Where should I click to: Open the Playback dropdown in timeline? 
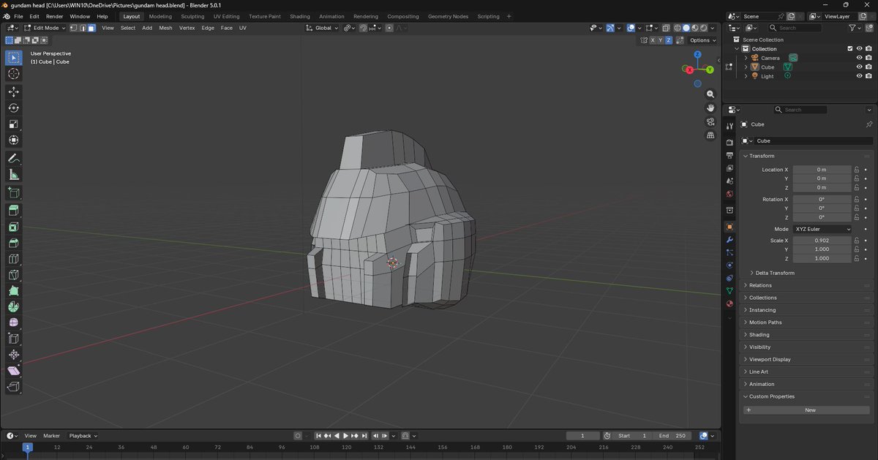(83, 436)
